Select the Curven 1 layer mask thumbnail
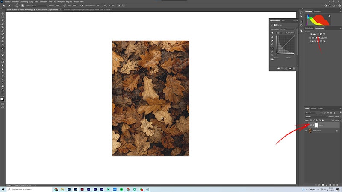Viewport: 342px width, 192px height. pos(316,125)
